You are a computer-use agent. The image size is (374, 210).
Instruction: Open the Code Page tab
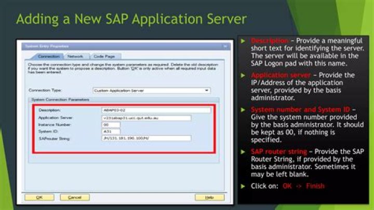(104, 56)
